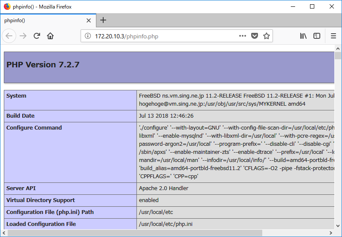Click the /usr/local/etc/php.ini value
The image size is (342, 237).
[166, 224]
